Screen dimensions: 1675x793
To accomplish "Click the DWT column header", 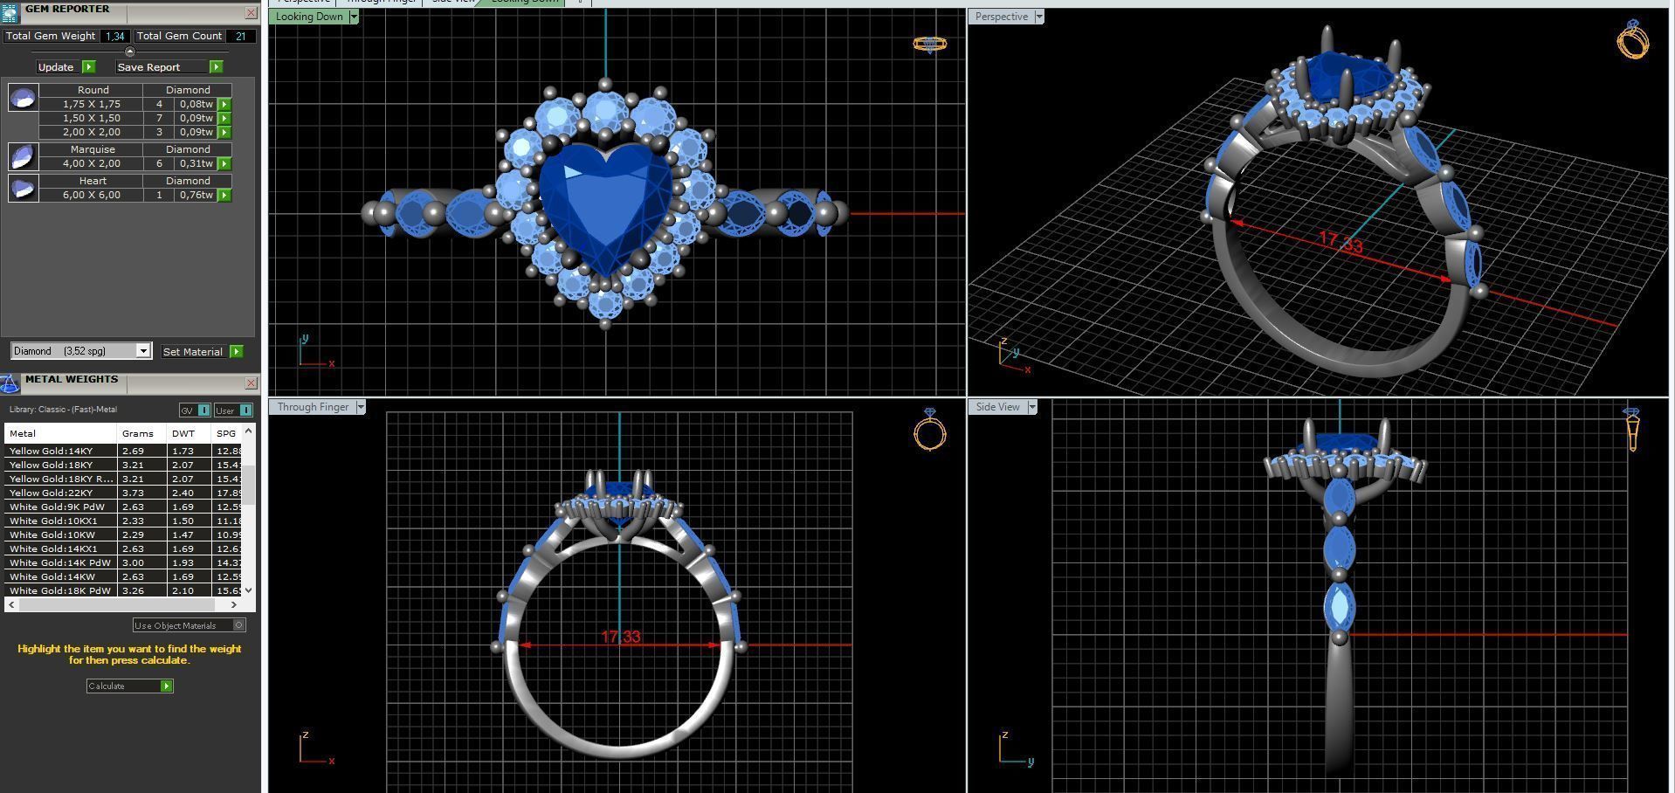I will (x=189, y=433).
